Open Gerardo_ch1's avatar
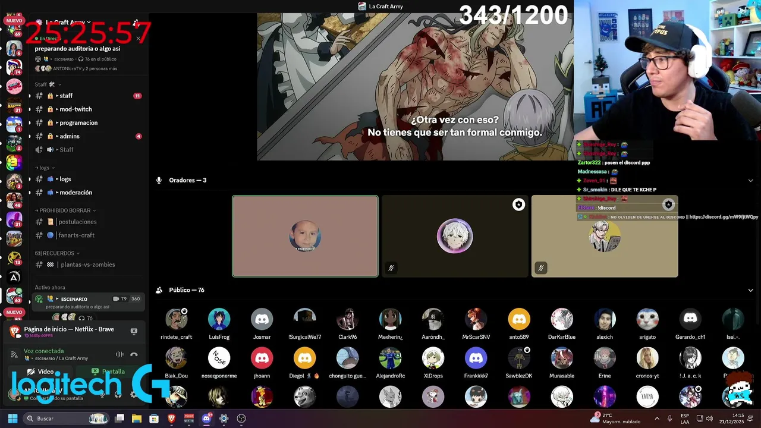 tap(690, 319)
